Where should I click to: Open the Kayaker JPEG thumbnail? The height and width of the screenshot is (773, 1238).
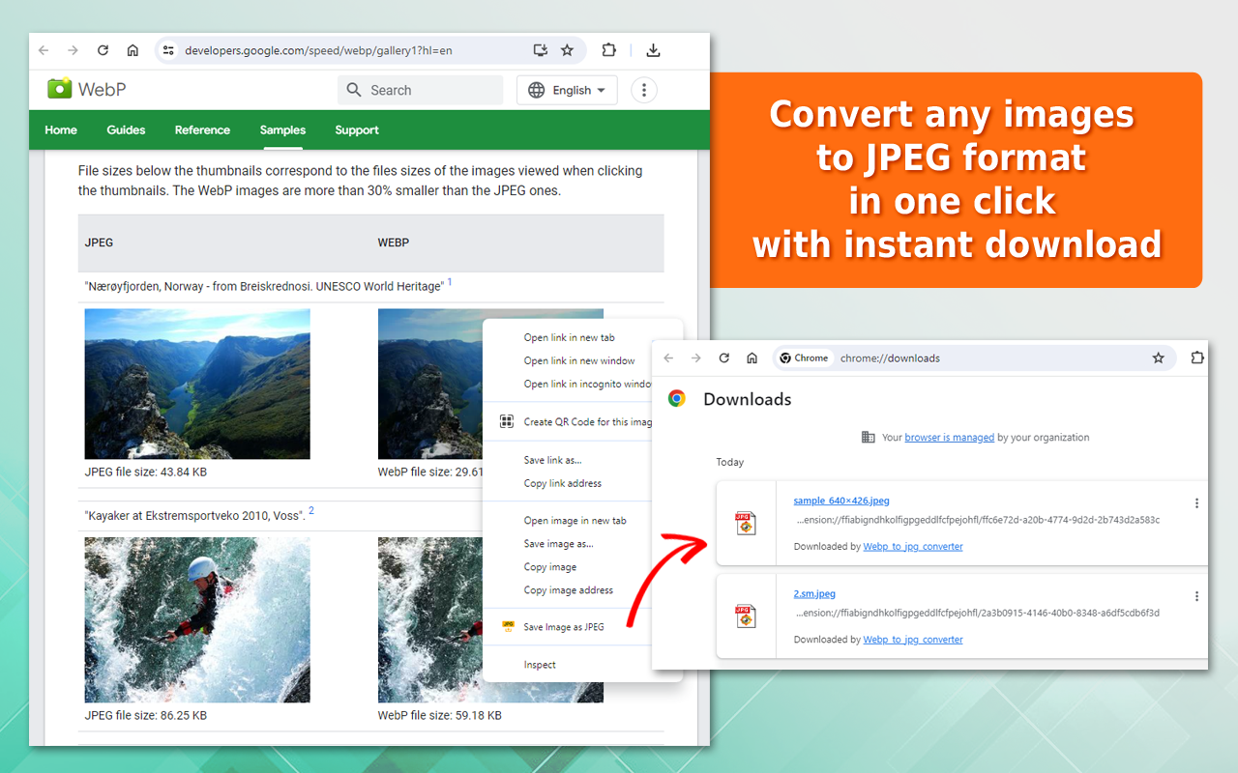click(197, 619)
